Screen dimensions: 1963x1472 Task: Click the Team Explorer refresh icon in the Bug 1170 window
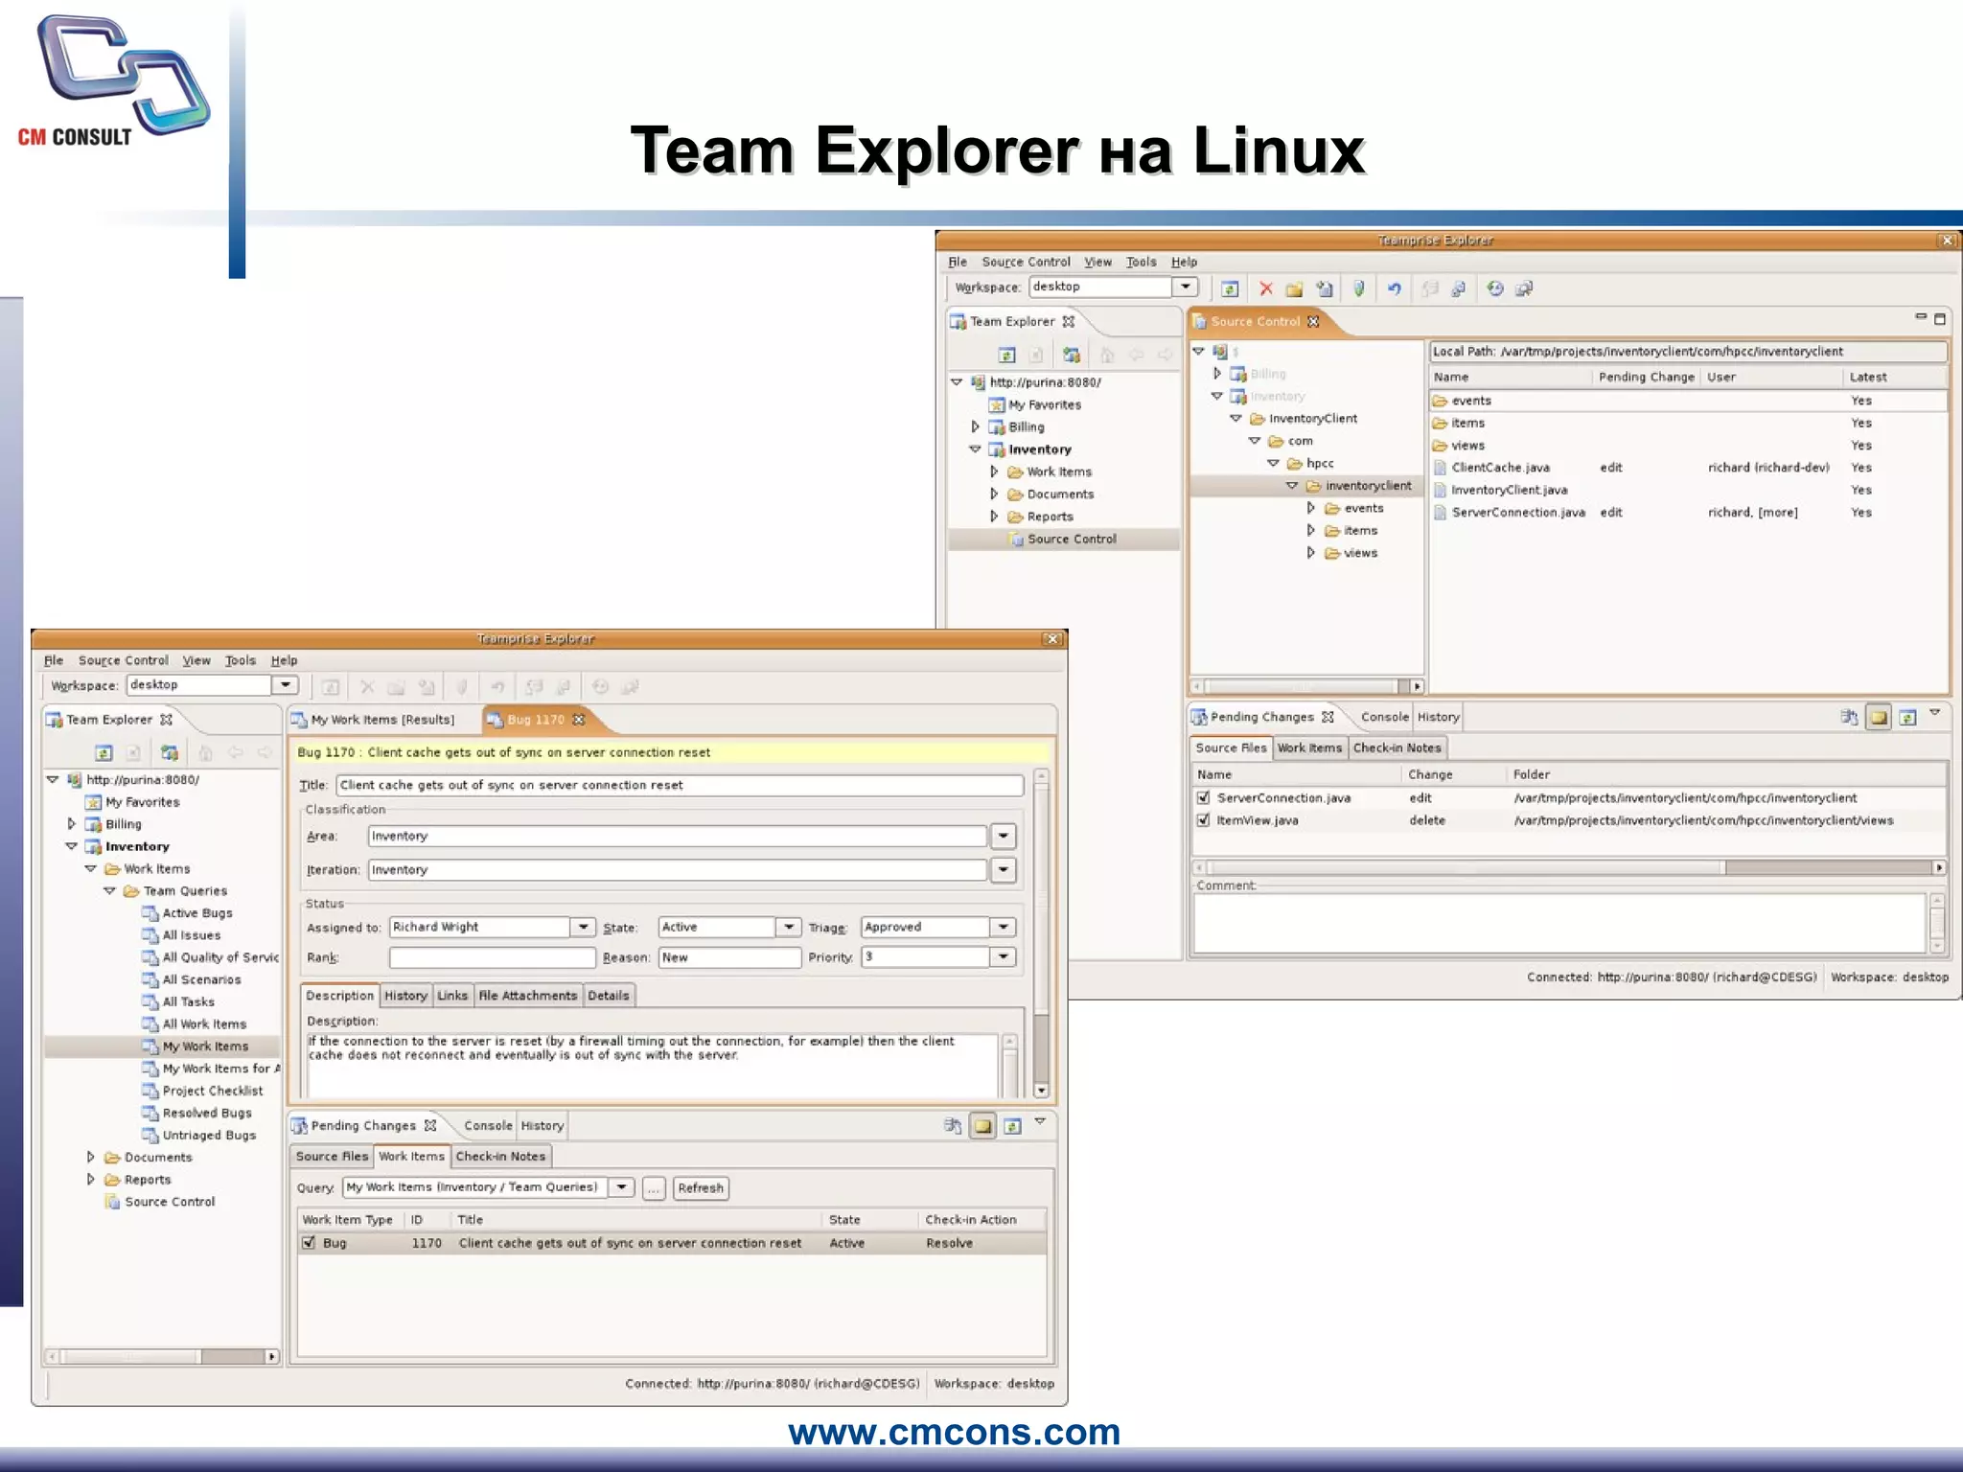click(104, 753)
